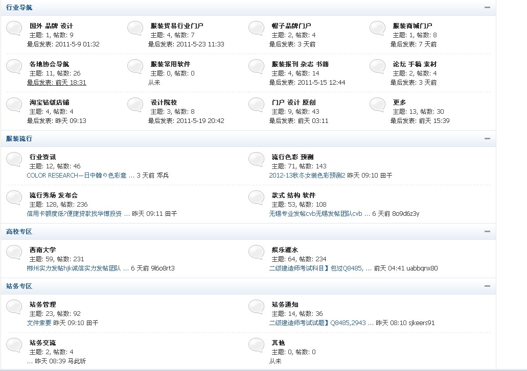Click the bubble icon beside 站务交流

point(14,345)
